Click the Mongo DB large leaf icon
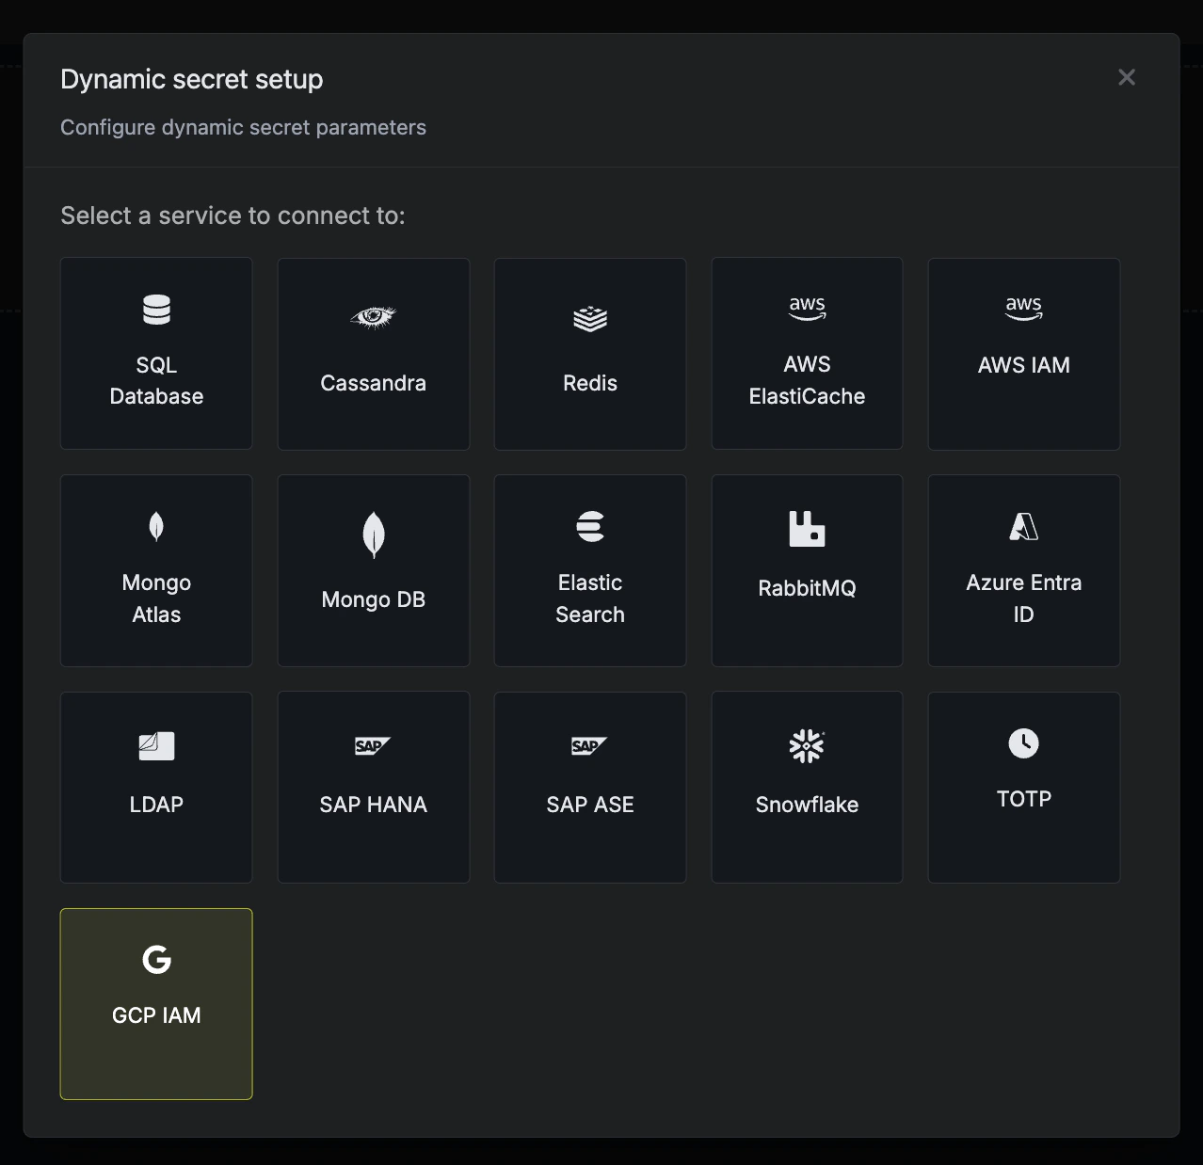Screen dimensions: 1203x1165 point(374,535)
